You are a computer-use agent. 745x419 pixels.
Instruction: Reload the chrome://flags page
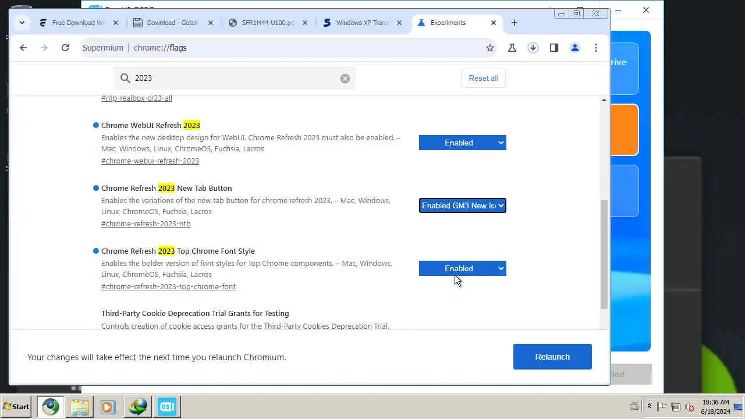(x=65, y=48)
